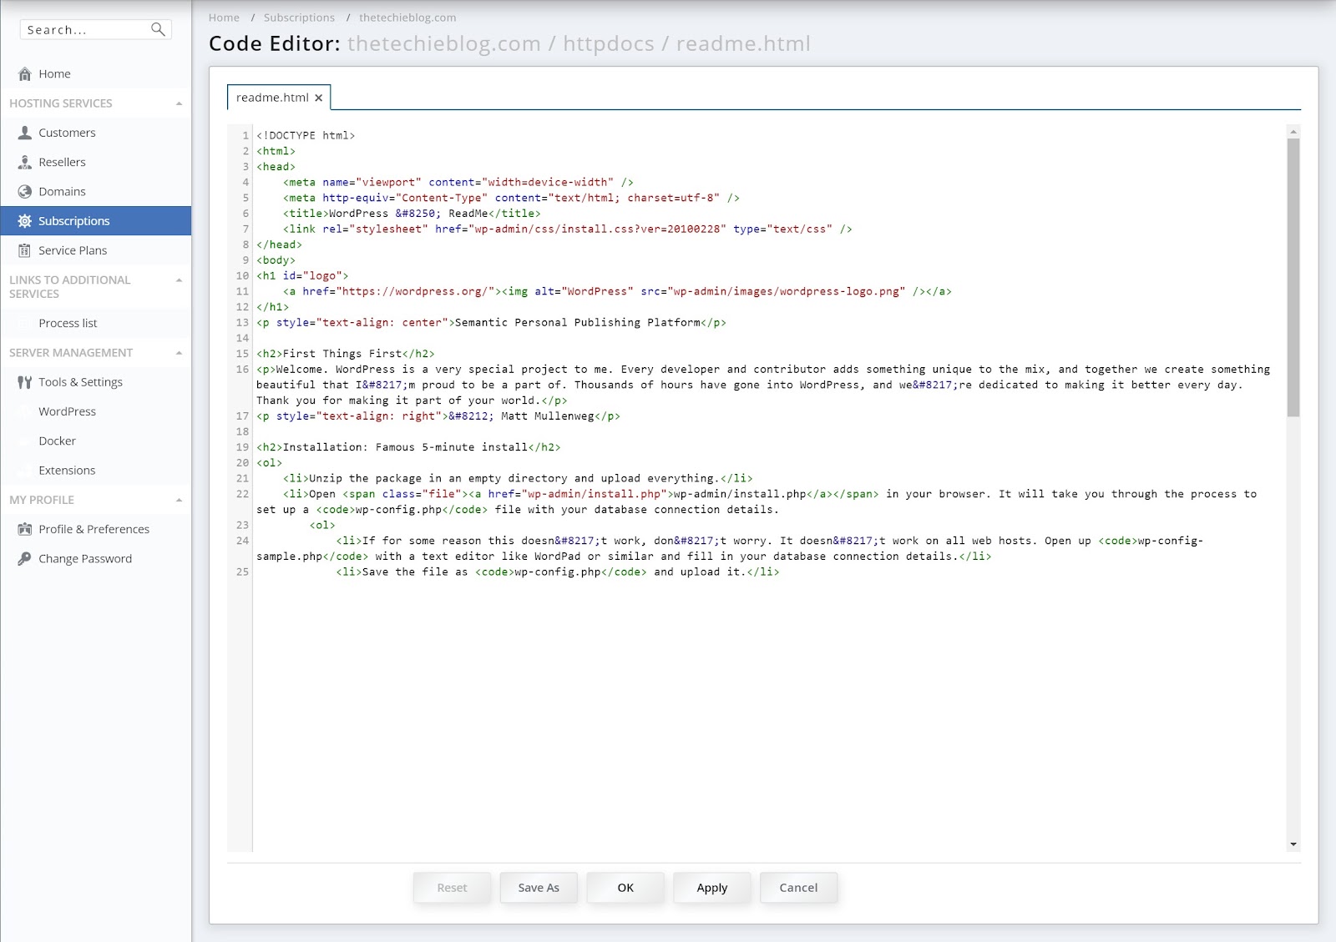The image size is (1336, 942).
Task: Click the 'First Things First' heading line
Action: 346,354
